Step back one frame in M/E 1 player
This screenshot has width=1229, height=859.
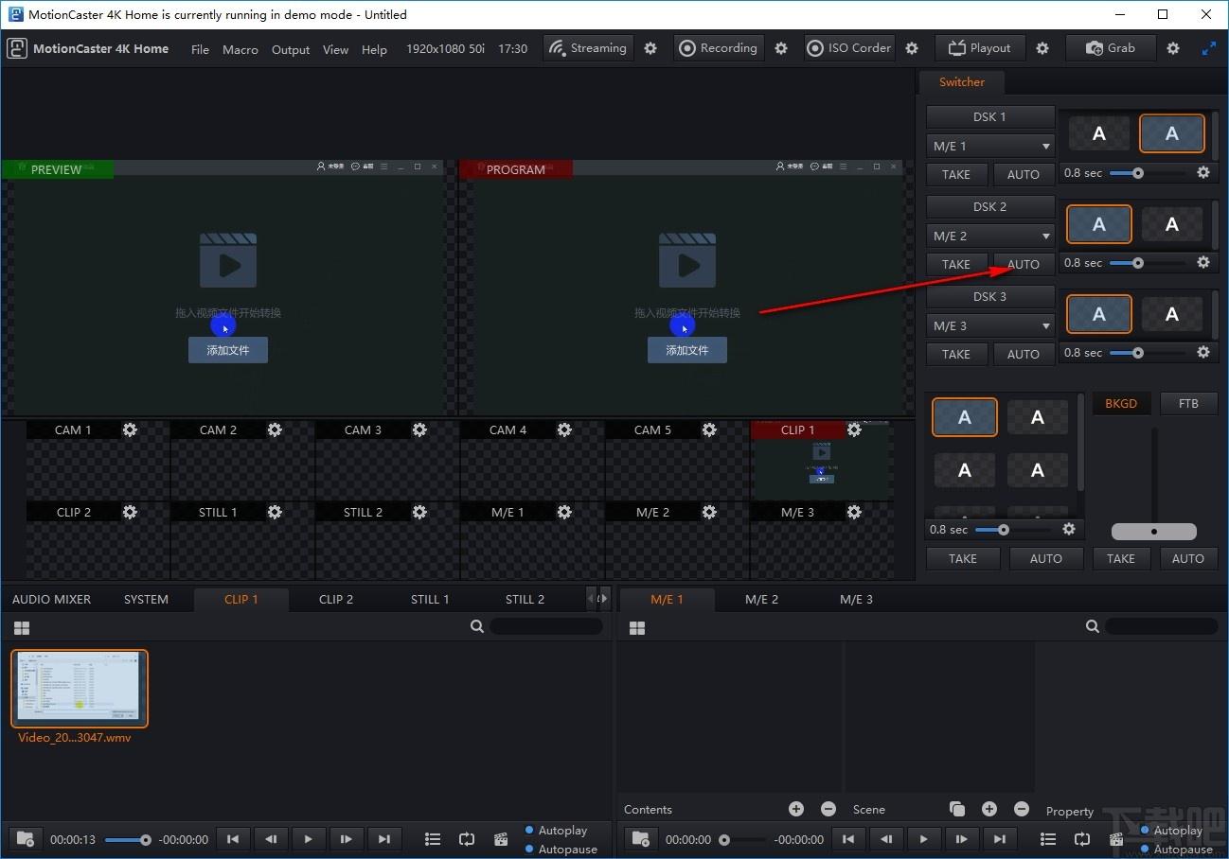(x=886, y=839)
